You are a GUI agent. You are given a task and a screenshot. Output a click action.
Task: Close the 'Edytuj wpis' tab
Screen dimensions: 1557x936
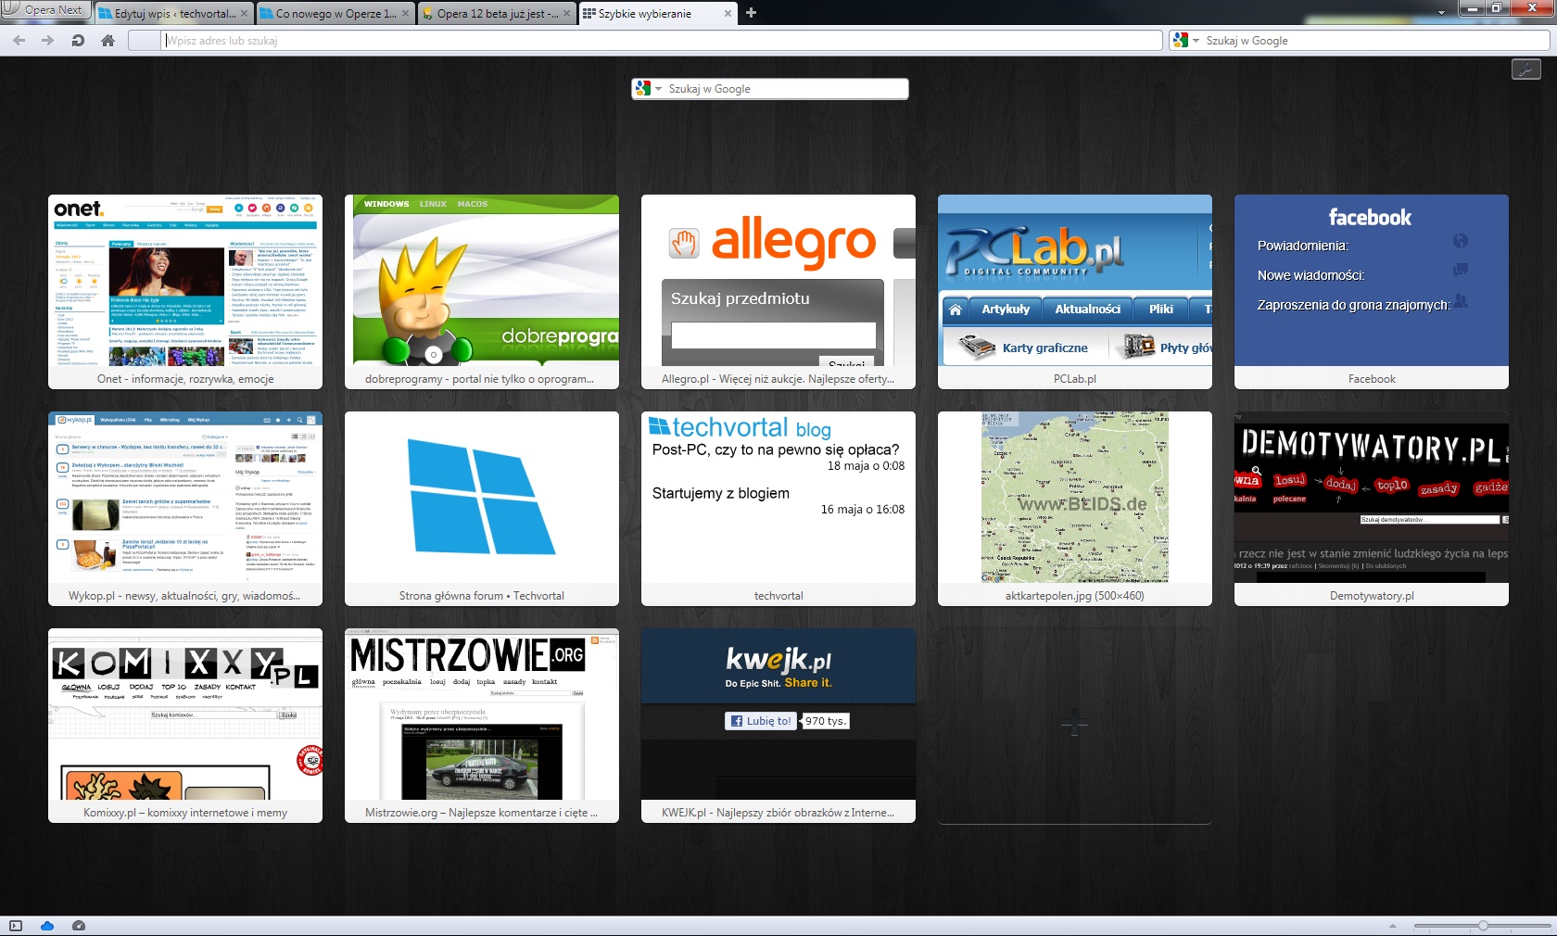pos(244,14)
